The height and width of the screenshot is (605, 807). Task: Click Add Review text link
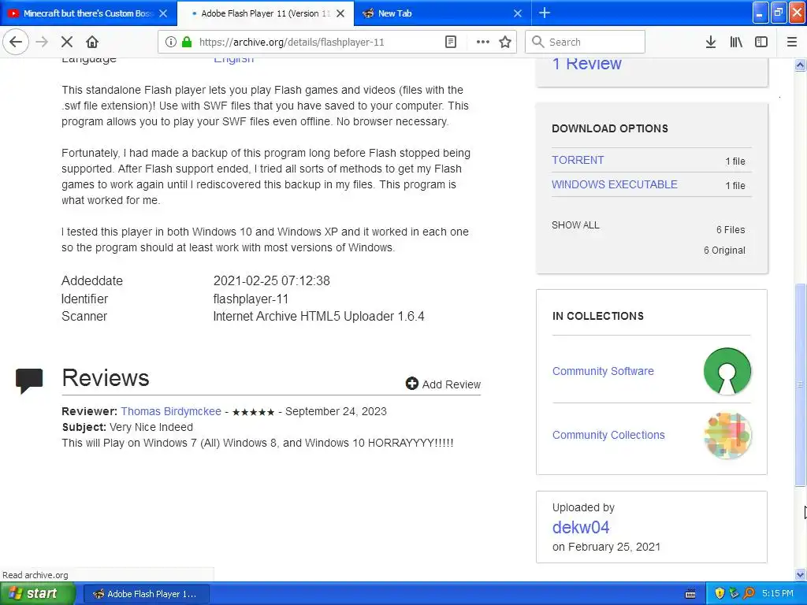[x=452, y=384]
